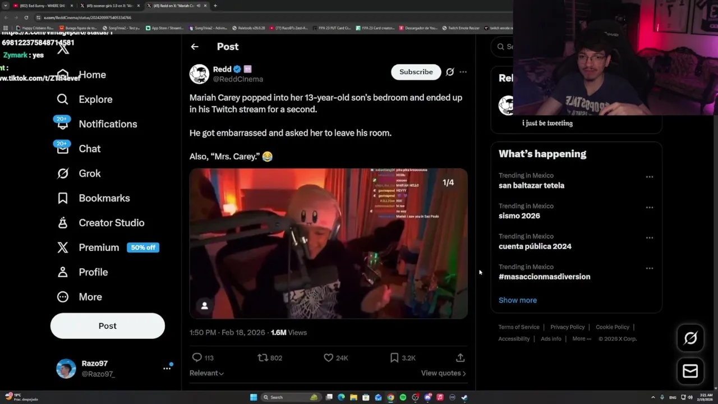Repost the post (802 reposts)
This screenshot has width=718, height=404.
(270, 357)
